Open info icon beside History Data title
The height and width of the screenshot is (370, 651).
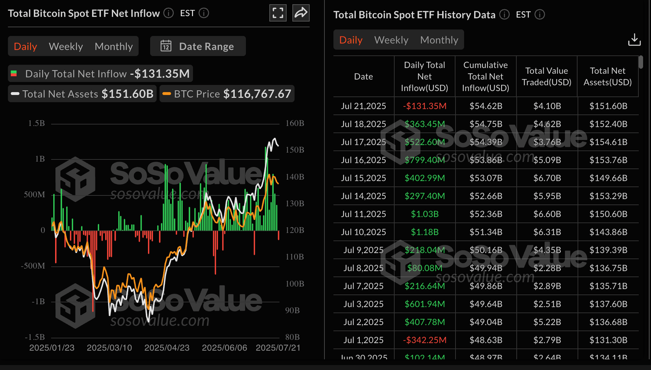pyautogui.click(x=504, y=14)
